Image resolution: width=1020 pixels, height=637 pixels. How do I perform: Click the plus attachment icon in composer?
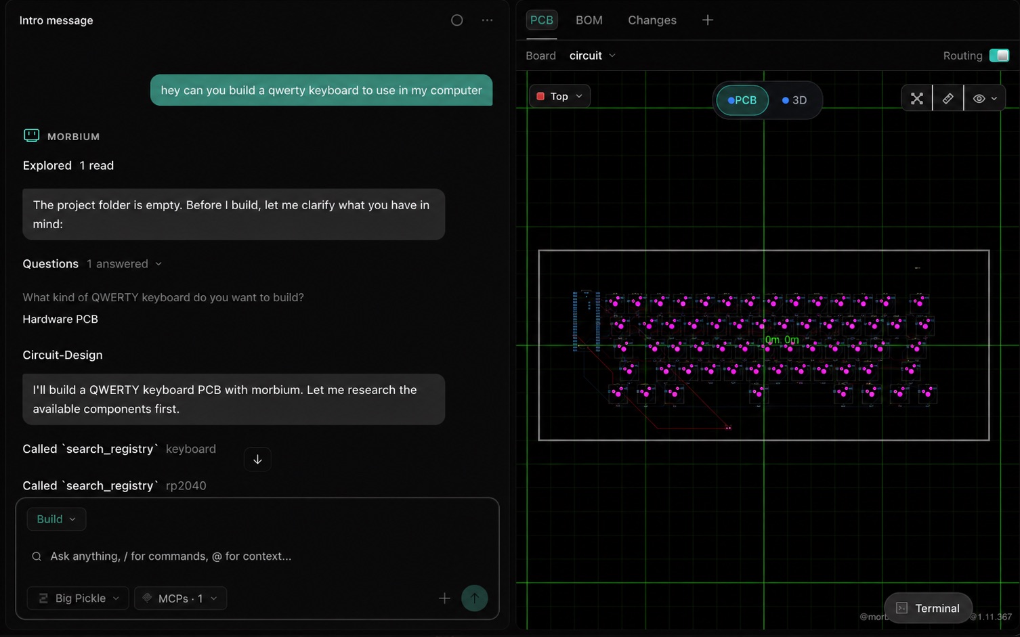point(444,598)
